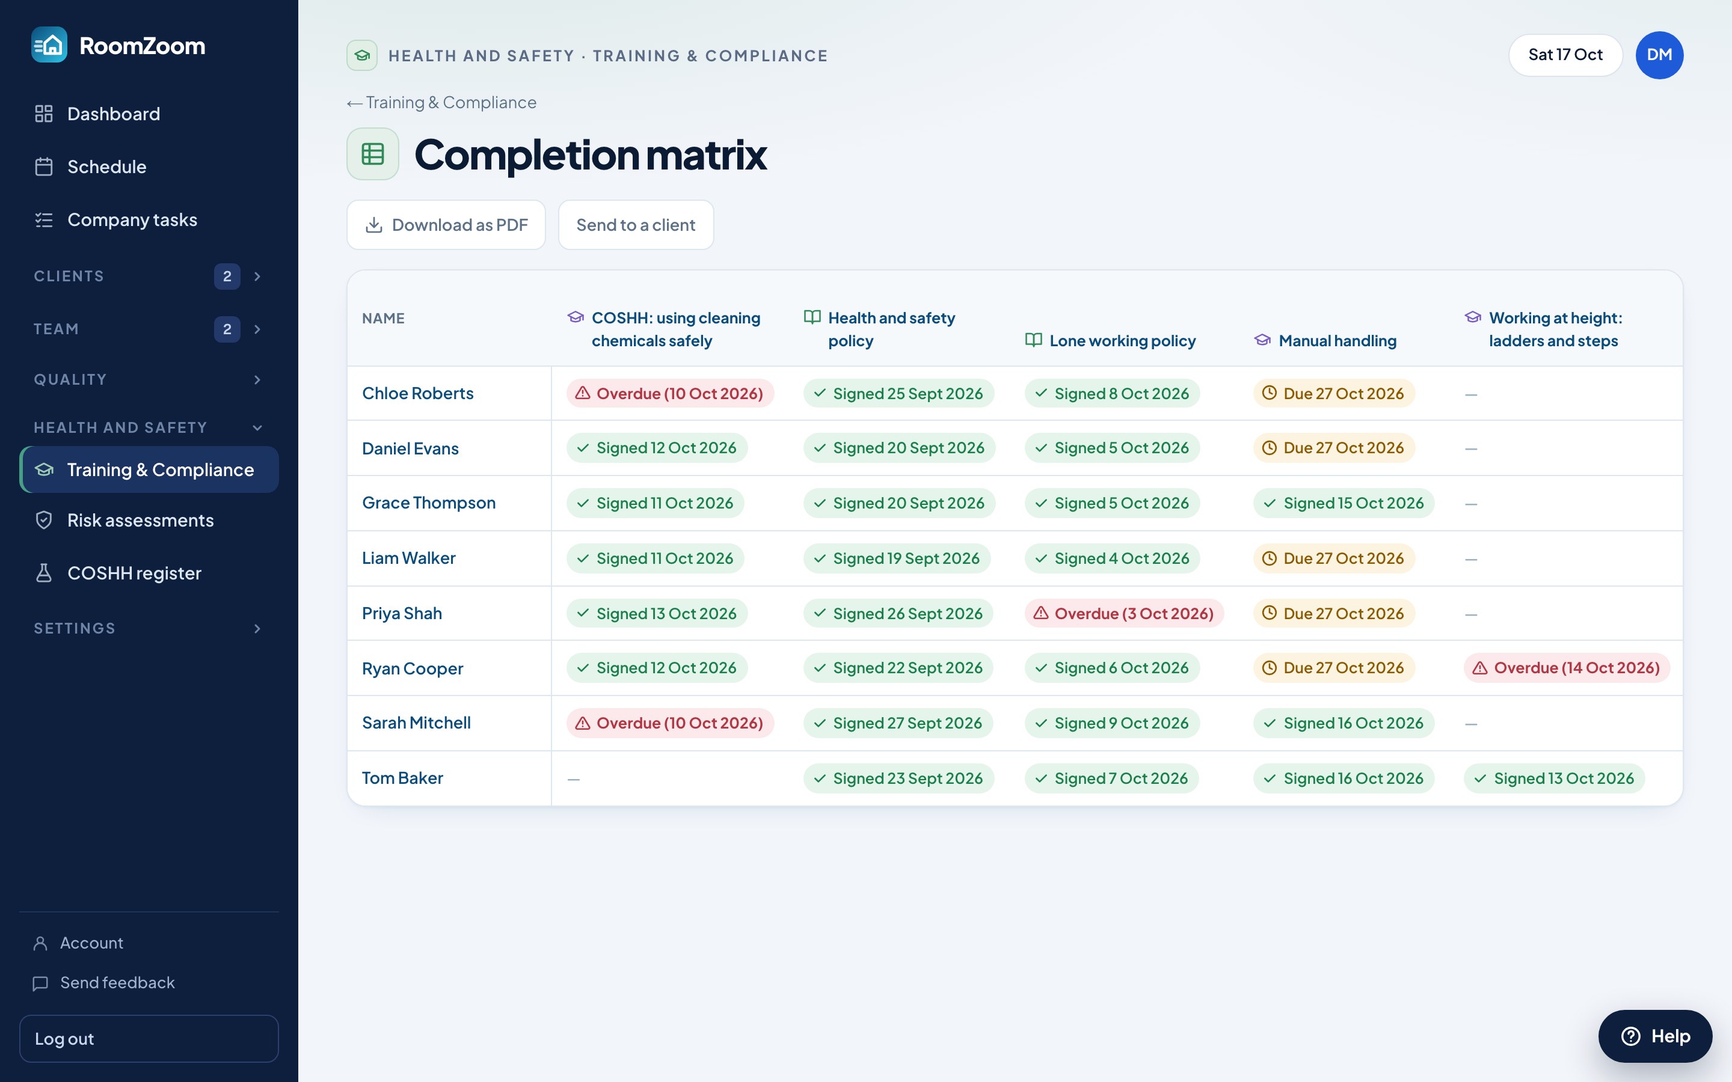Open COSHH register page
The image size is (1732, 1082).
[x=149, y=573]
